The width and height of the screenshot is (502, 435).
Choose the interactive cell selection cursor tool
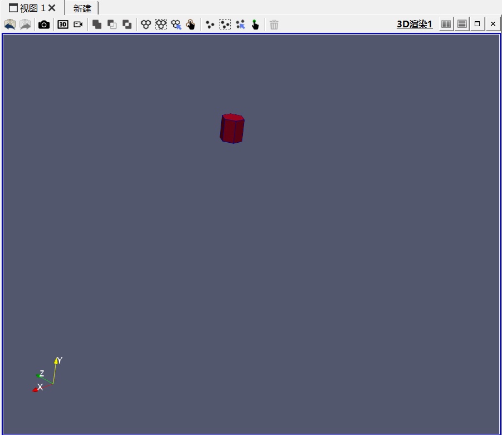coord(177,25)
